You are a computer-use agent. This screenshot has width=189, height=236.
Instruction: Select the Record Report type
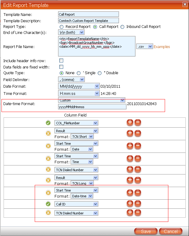[61, 27]
